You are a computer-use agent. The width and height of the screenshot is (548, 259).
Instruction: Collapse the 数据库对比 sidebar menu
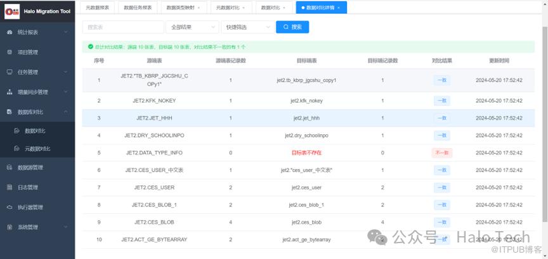pyautogui.click(x=66, y=111)
